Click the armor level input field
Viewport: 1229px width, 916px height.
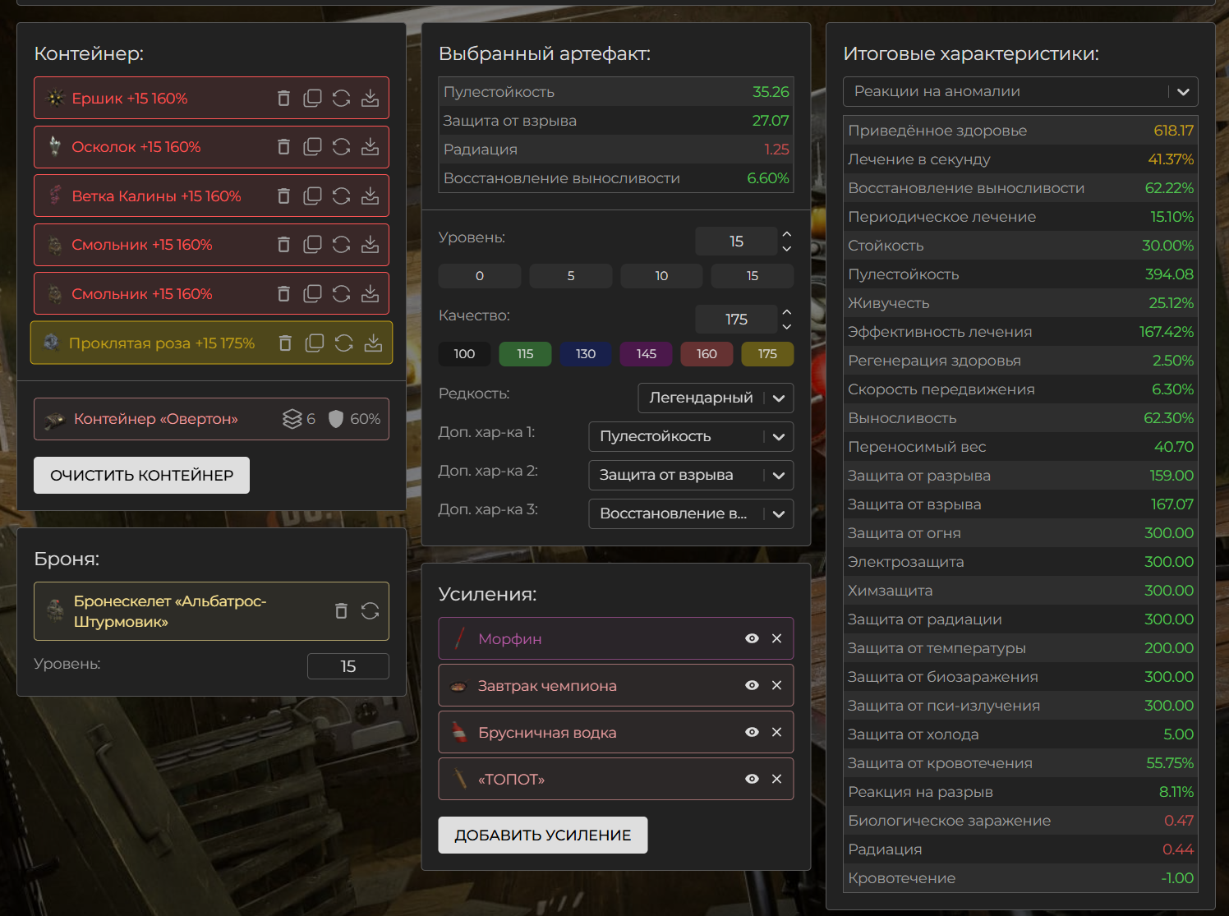[348, 666]
